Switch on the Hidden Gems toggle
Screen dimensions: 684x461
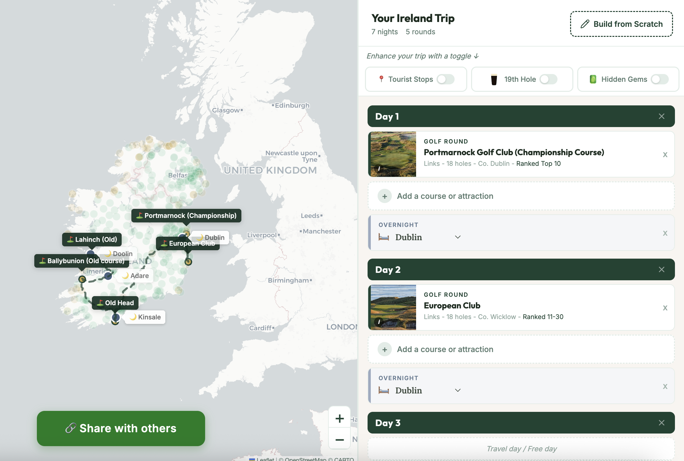pyautogui.click(x=660, y=79)
